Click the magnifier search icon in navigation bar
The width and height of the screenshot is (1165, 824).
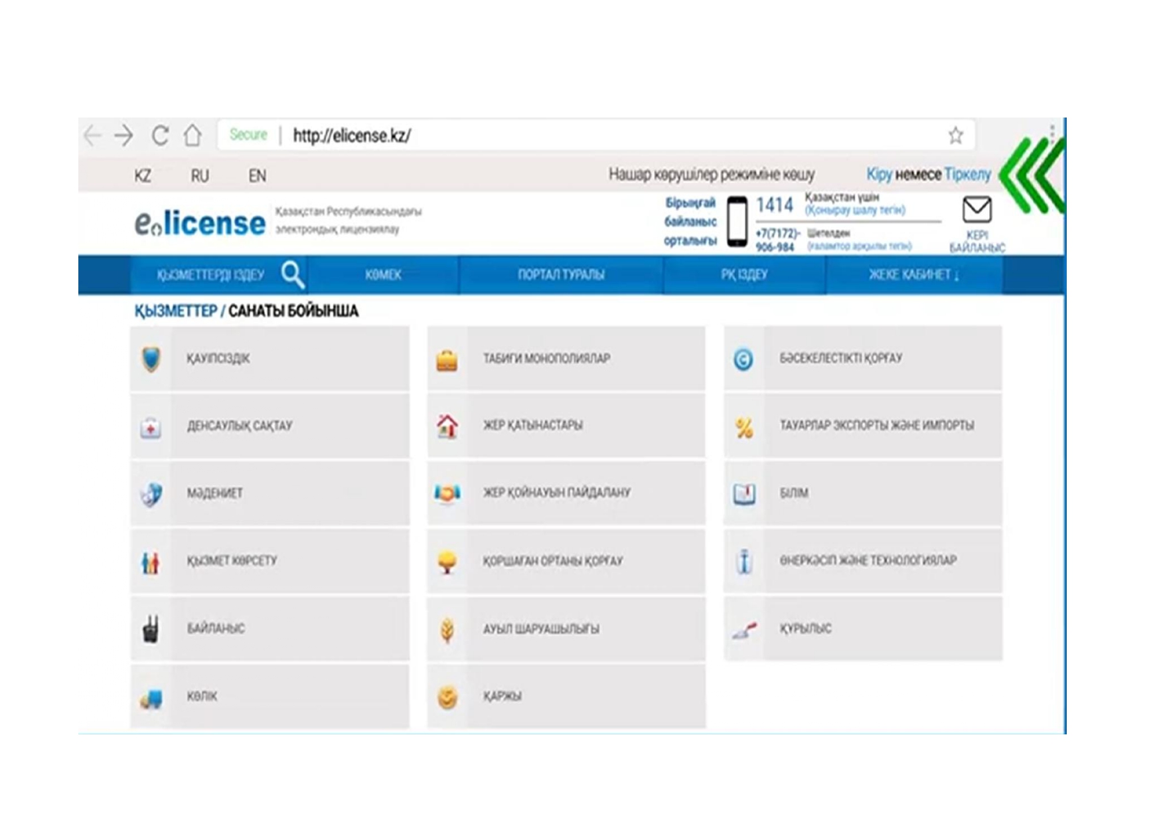point(292,274)
